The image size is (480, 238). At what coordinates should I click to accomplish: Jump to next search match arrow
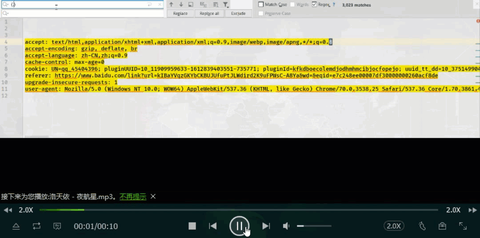181,4
